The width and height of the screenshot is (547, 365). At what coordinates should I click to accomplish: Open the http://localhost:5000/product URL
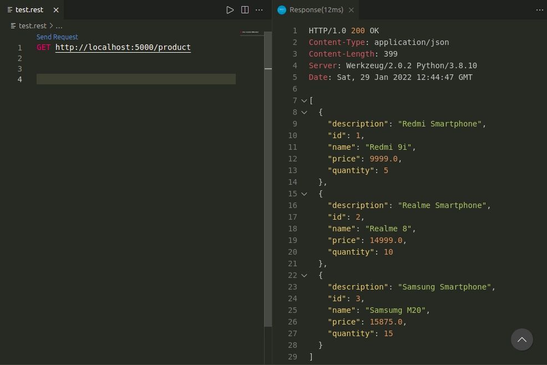click(x=123, y=47)
